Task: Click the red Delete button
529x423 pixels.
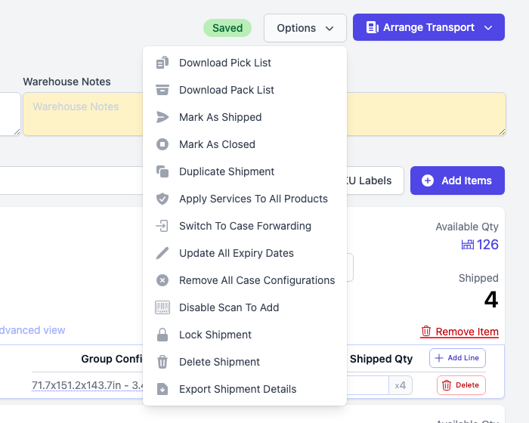Action: click(461, 385)
